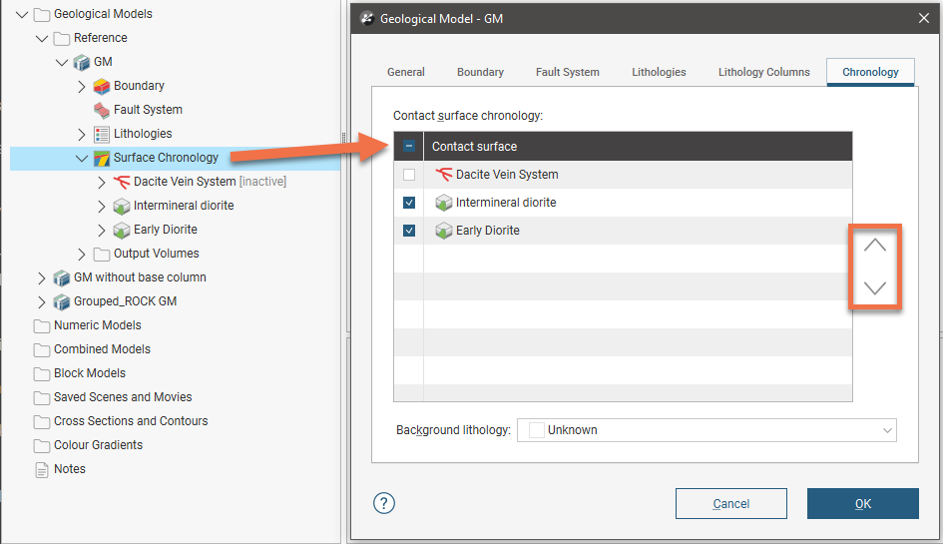
Task: Expand Grouped_ROCK GM model node
Action: (42, 301)
